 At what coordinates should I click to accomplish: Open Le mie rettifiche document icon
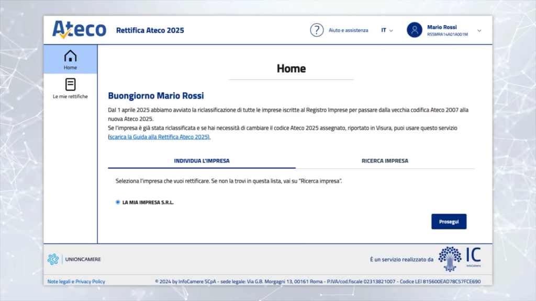(70, 84)
